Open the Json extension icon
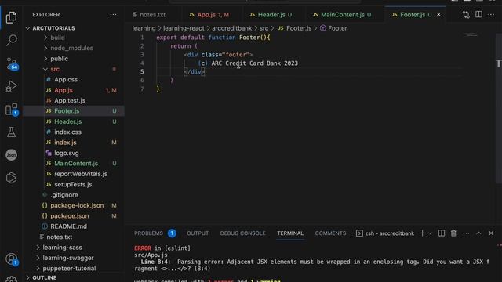502x282 pixels. tap(11, 155)
